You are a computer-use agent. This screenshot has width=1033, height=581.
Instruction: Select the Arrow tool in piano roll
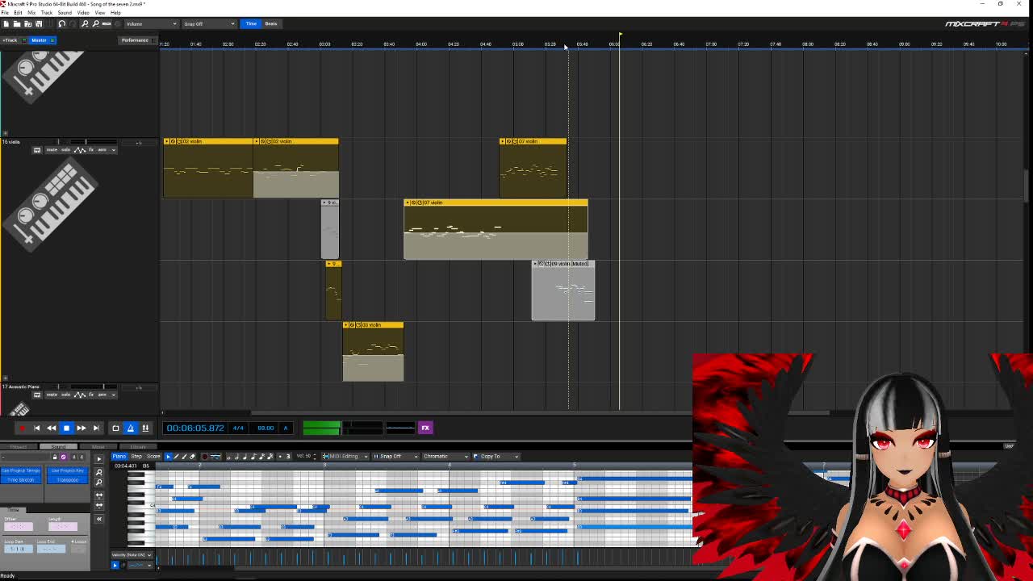pos(168,457)
